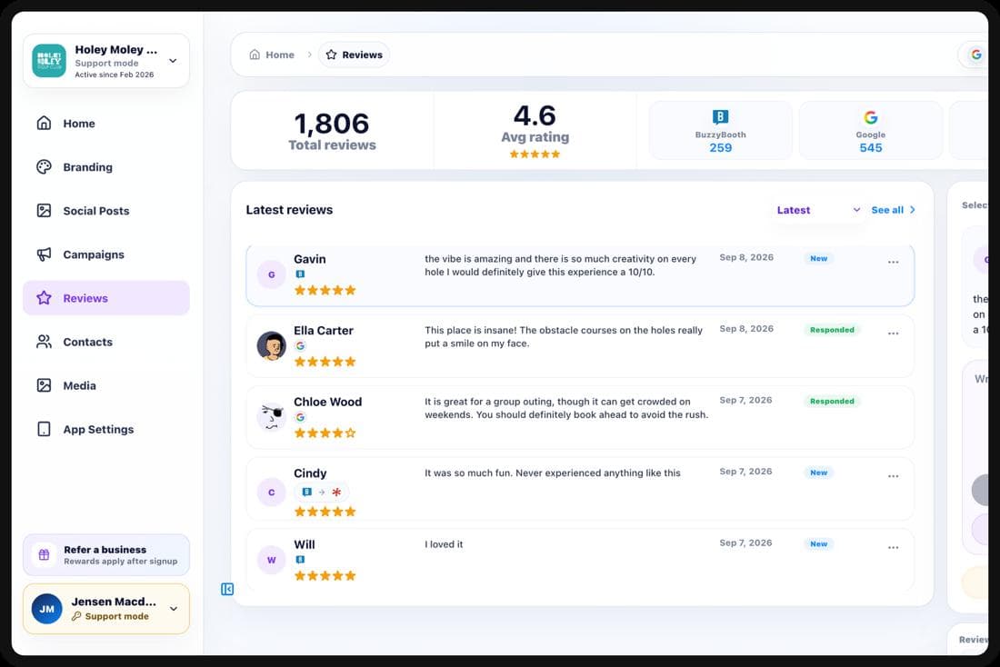Open Social Posts in the sidebar

click(x=105, y=211)
